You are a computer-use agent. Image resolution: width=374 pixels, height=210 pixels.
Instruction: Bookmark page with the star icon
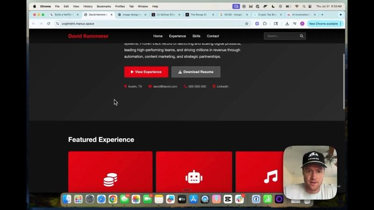[x=247, y=24]
